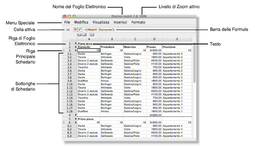Select 'Bolinger' in row 6.1
The image size is (255, 147).
[x=112, y=126]
